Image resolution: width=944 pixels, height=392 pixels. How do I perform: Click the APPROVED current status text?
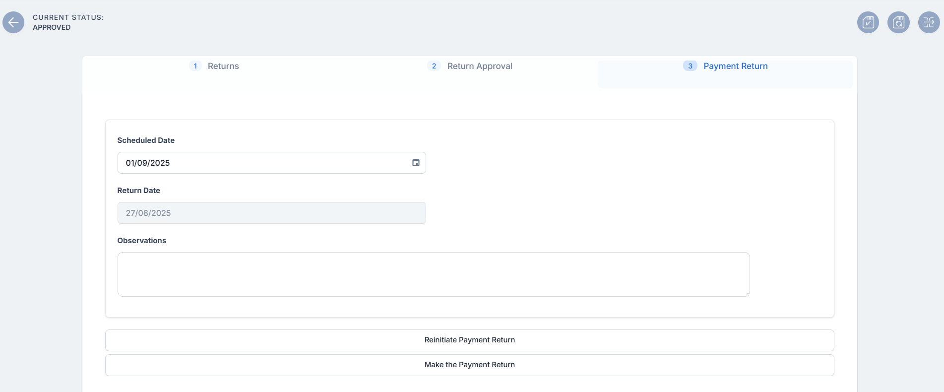[52, 27]
